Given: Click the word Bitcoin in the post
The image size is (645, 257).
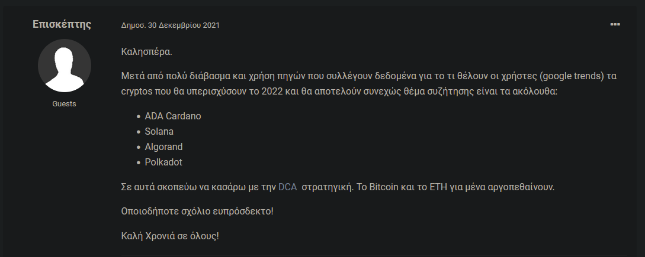Looking at the screenshot, I should point(384,187).
